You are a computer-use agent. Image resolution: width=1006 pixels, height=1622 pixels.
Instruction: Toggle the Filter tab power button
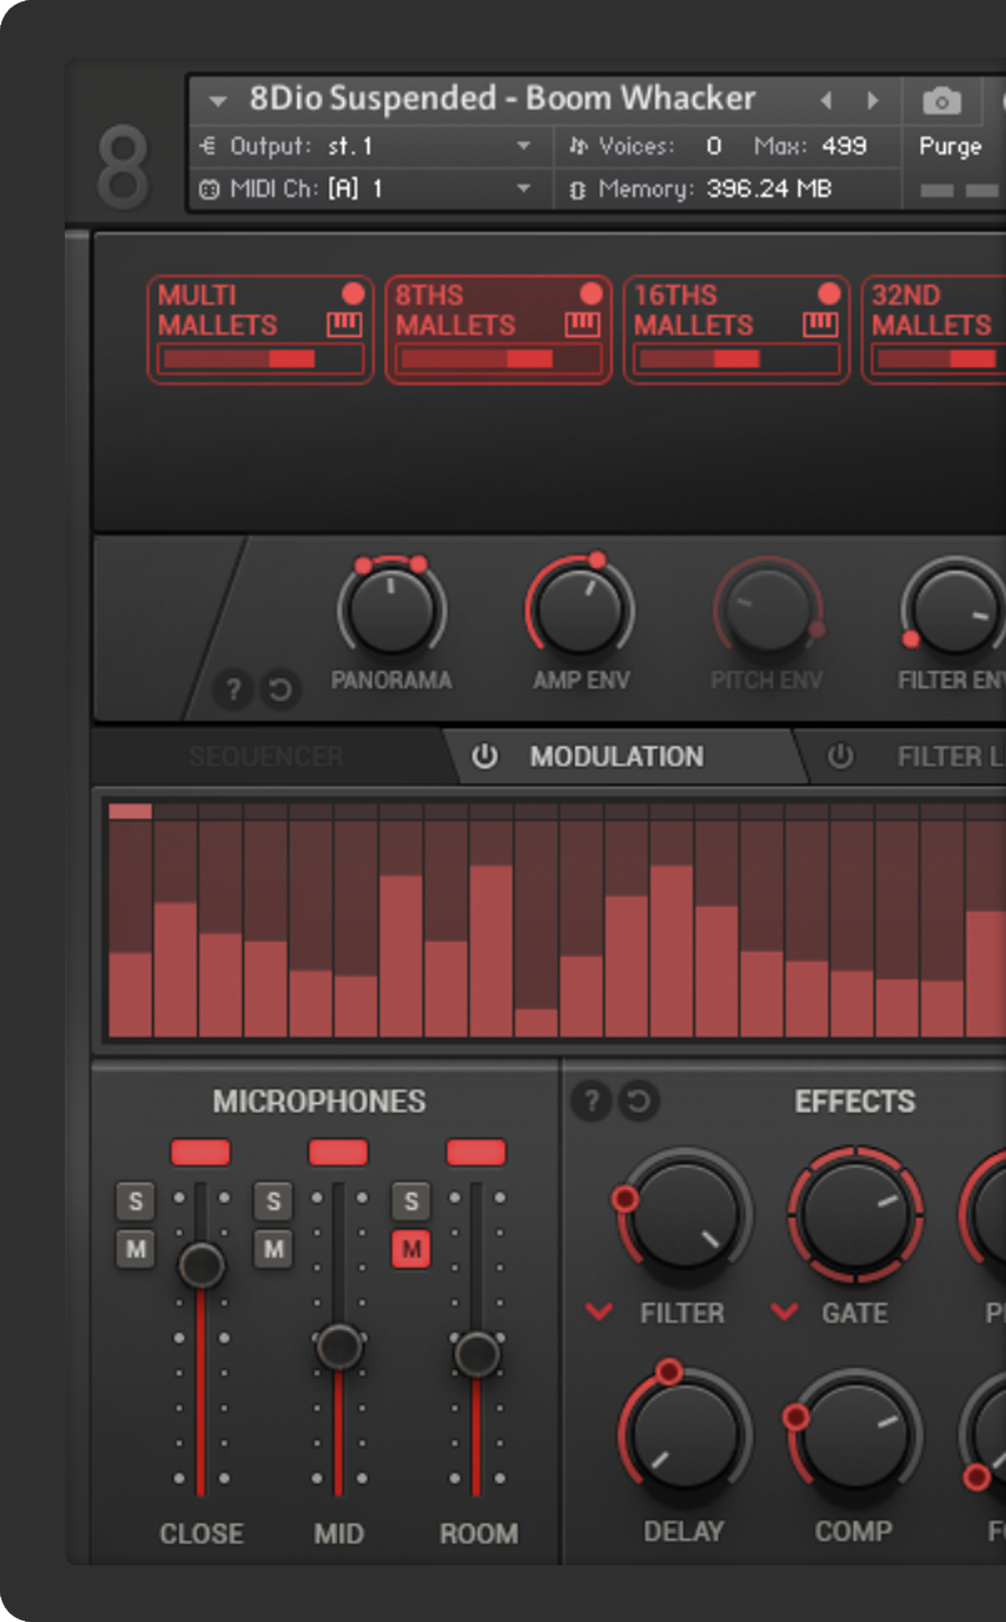[x=840, y=756]
